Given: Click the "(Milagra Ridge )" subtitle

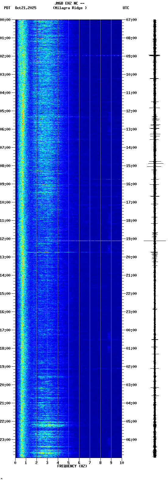Looking at the screenshot, I should (x=70, y=8).
